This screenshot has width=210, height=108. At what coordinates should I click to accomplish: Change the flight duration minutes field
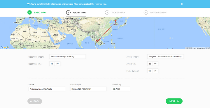tap(155, 71)
